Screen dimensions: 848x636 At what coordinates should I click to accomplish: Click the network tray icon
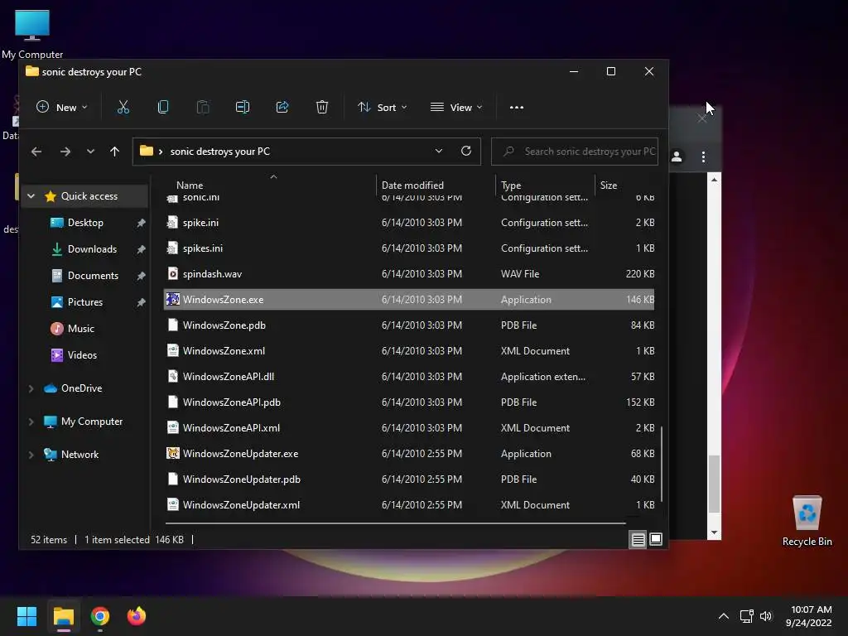747,616
